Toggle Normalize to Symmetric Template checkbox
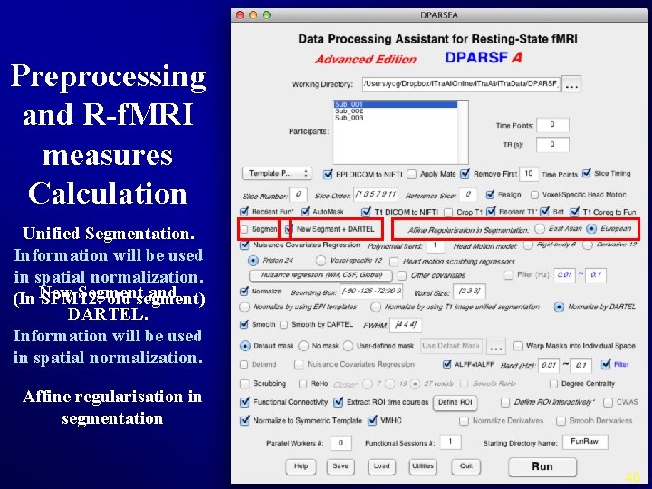 [x=244, y=420]
